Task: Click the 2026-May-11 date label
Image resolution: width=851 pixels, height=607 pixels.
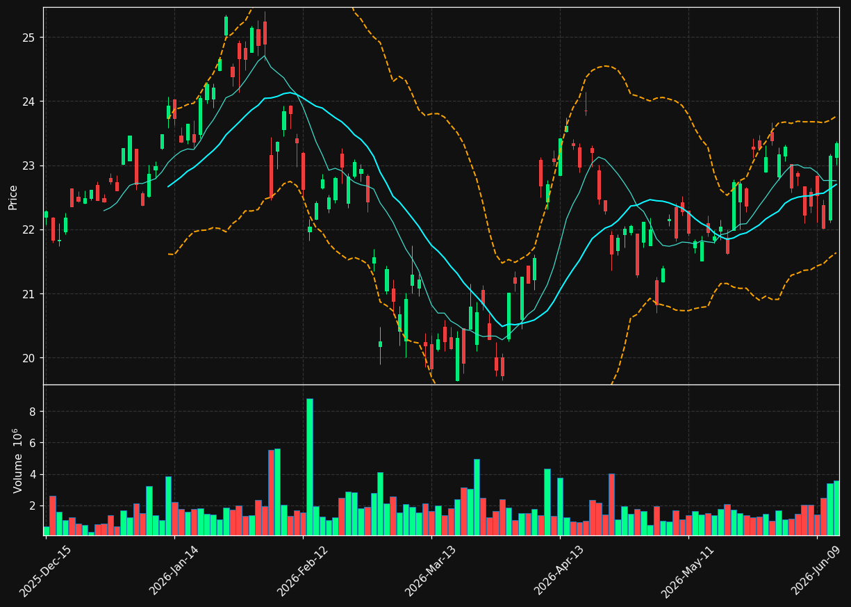Action: [x=687, y=570]
